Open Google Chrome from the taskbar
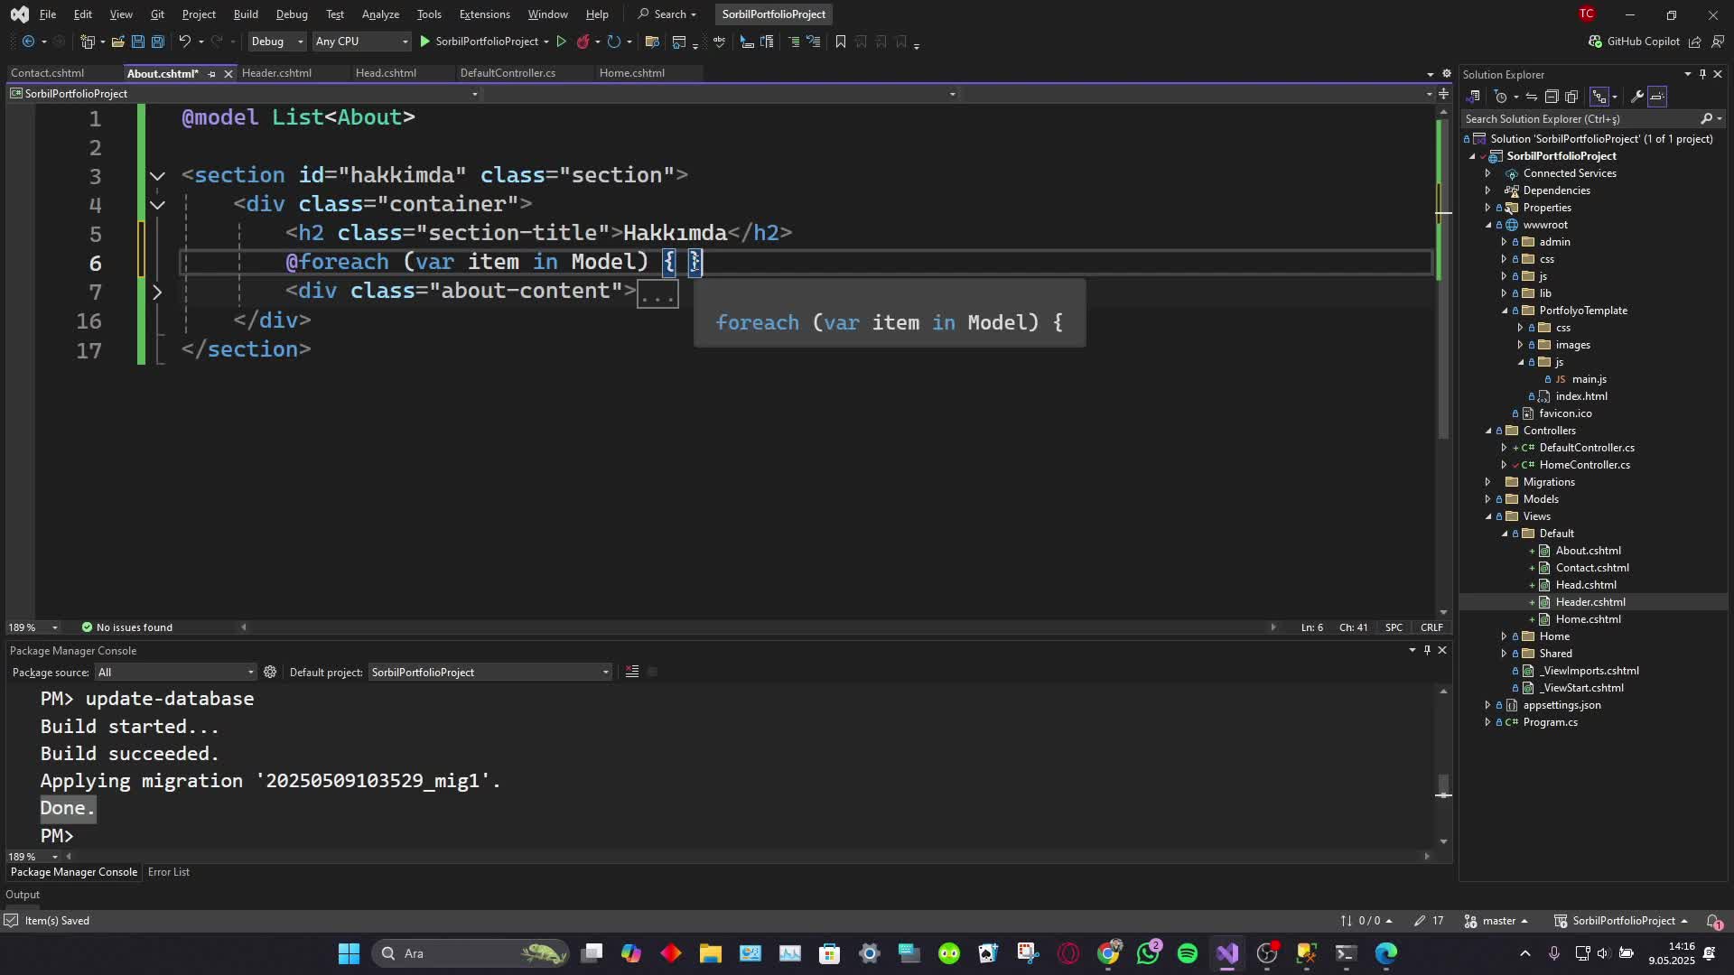Screen dimensions: 1734x975 coord(1108,953)
